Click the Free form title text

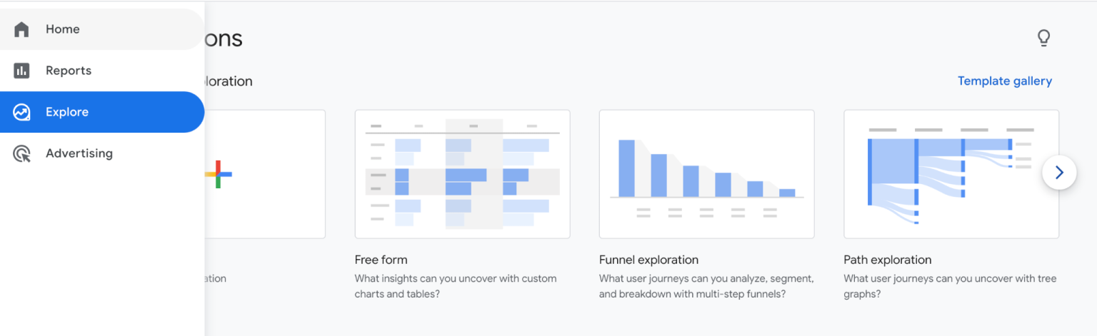pyautogui.click(x=381, y=260)
